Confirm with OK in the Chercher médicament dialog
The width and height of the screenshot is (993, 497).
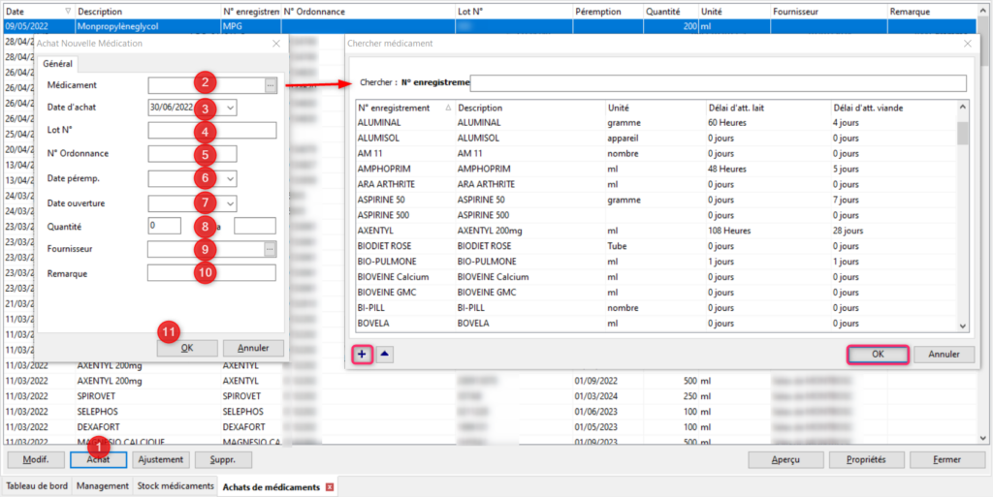[x=878, y=355]
